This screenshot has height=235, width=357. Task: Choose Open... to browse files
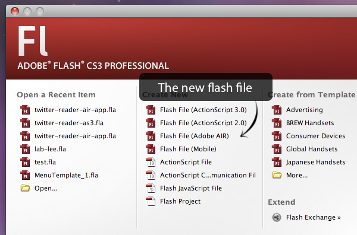[x=46, y=188]
